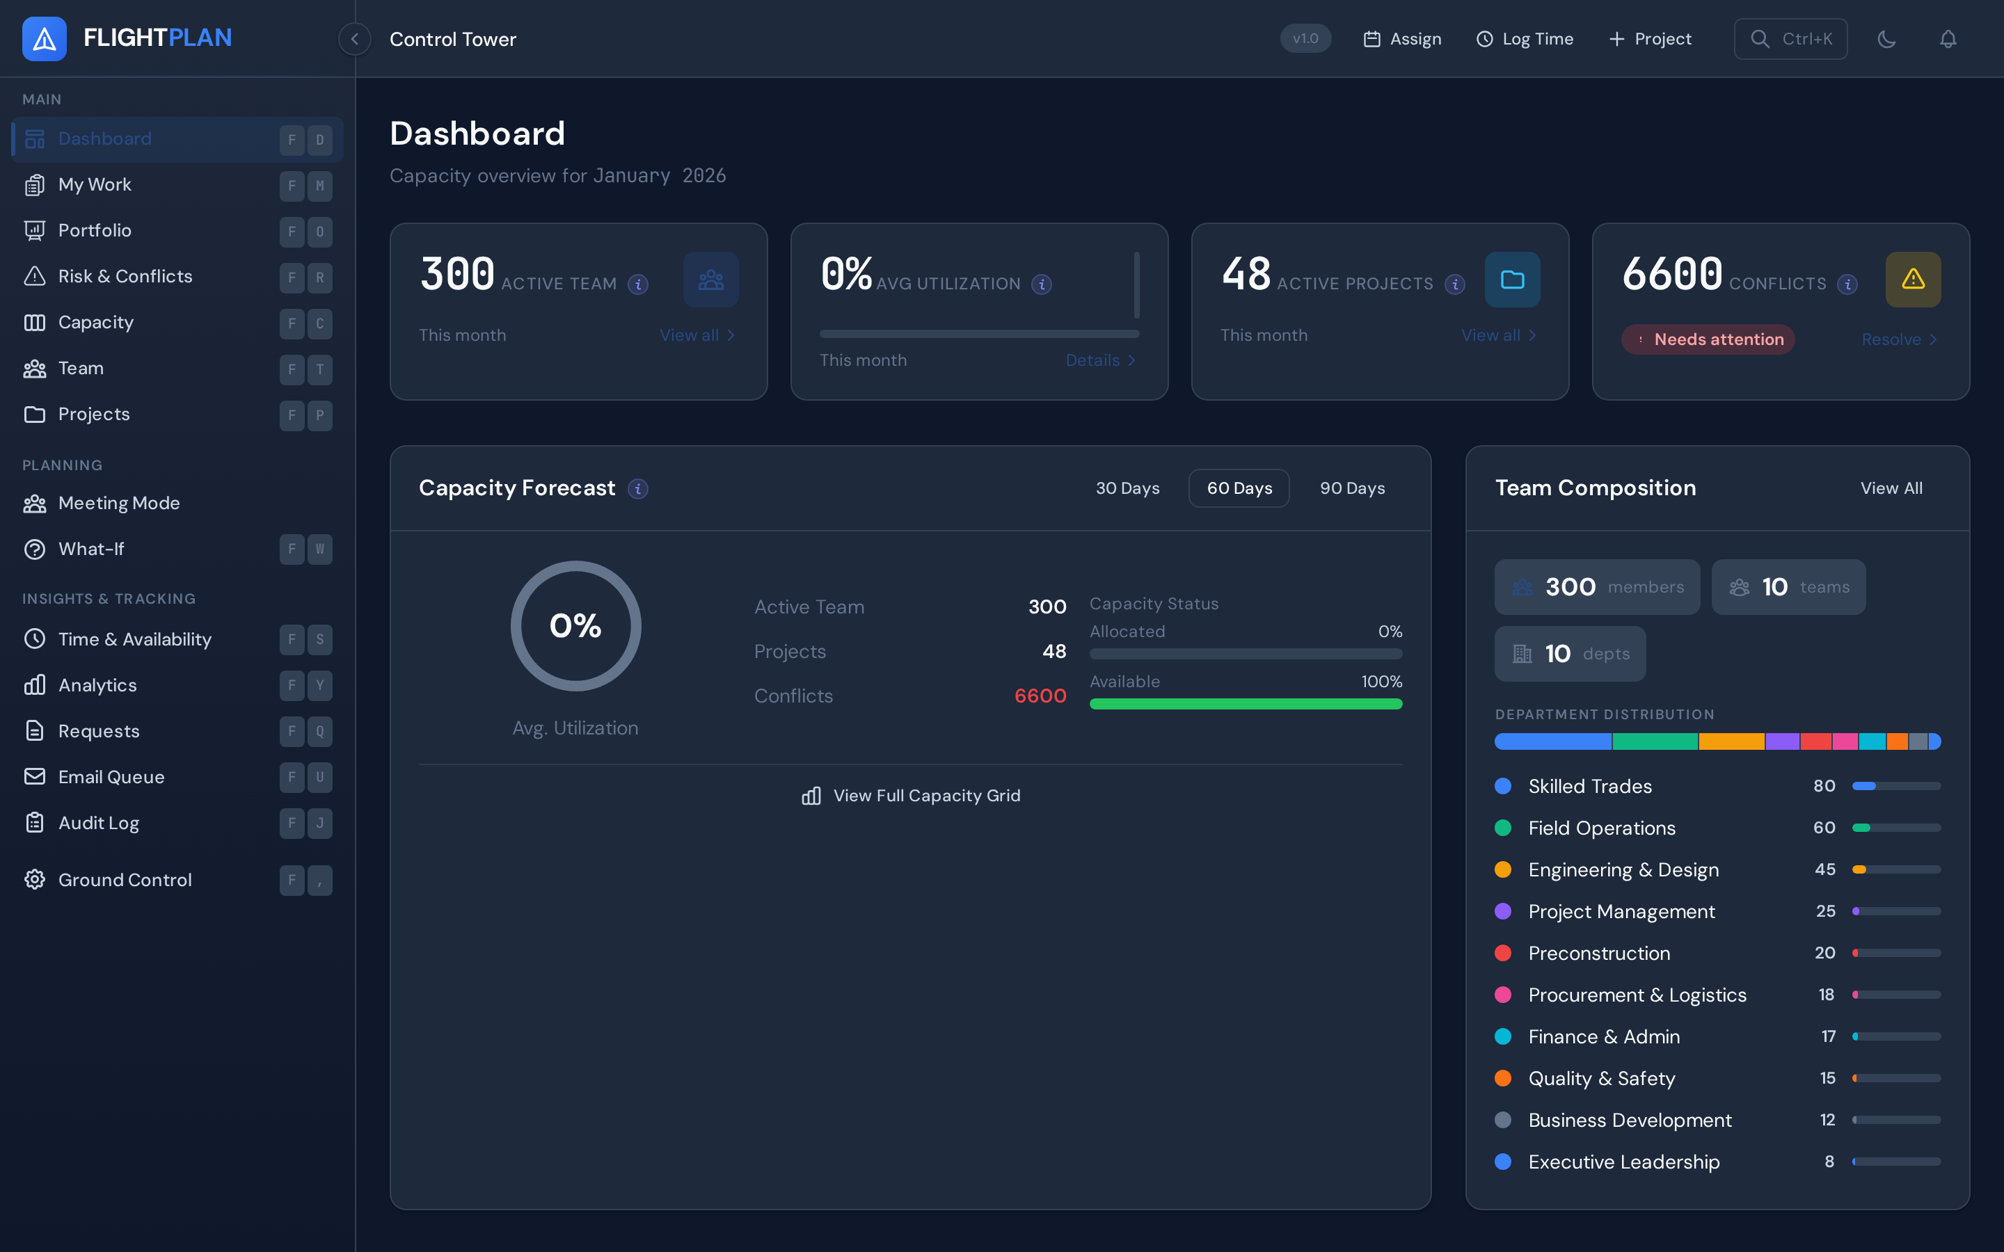Switch forecast to 30 Days
Image resolution: width=2004 pixels, height=1252 pixels.
(x=1127, y=488)
